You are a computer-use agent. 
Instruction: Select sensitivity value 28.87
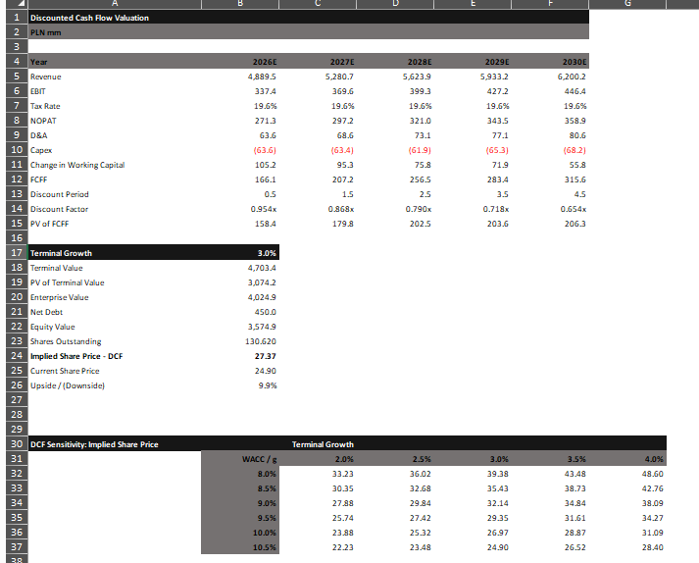(x=575, y=533)
